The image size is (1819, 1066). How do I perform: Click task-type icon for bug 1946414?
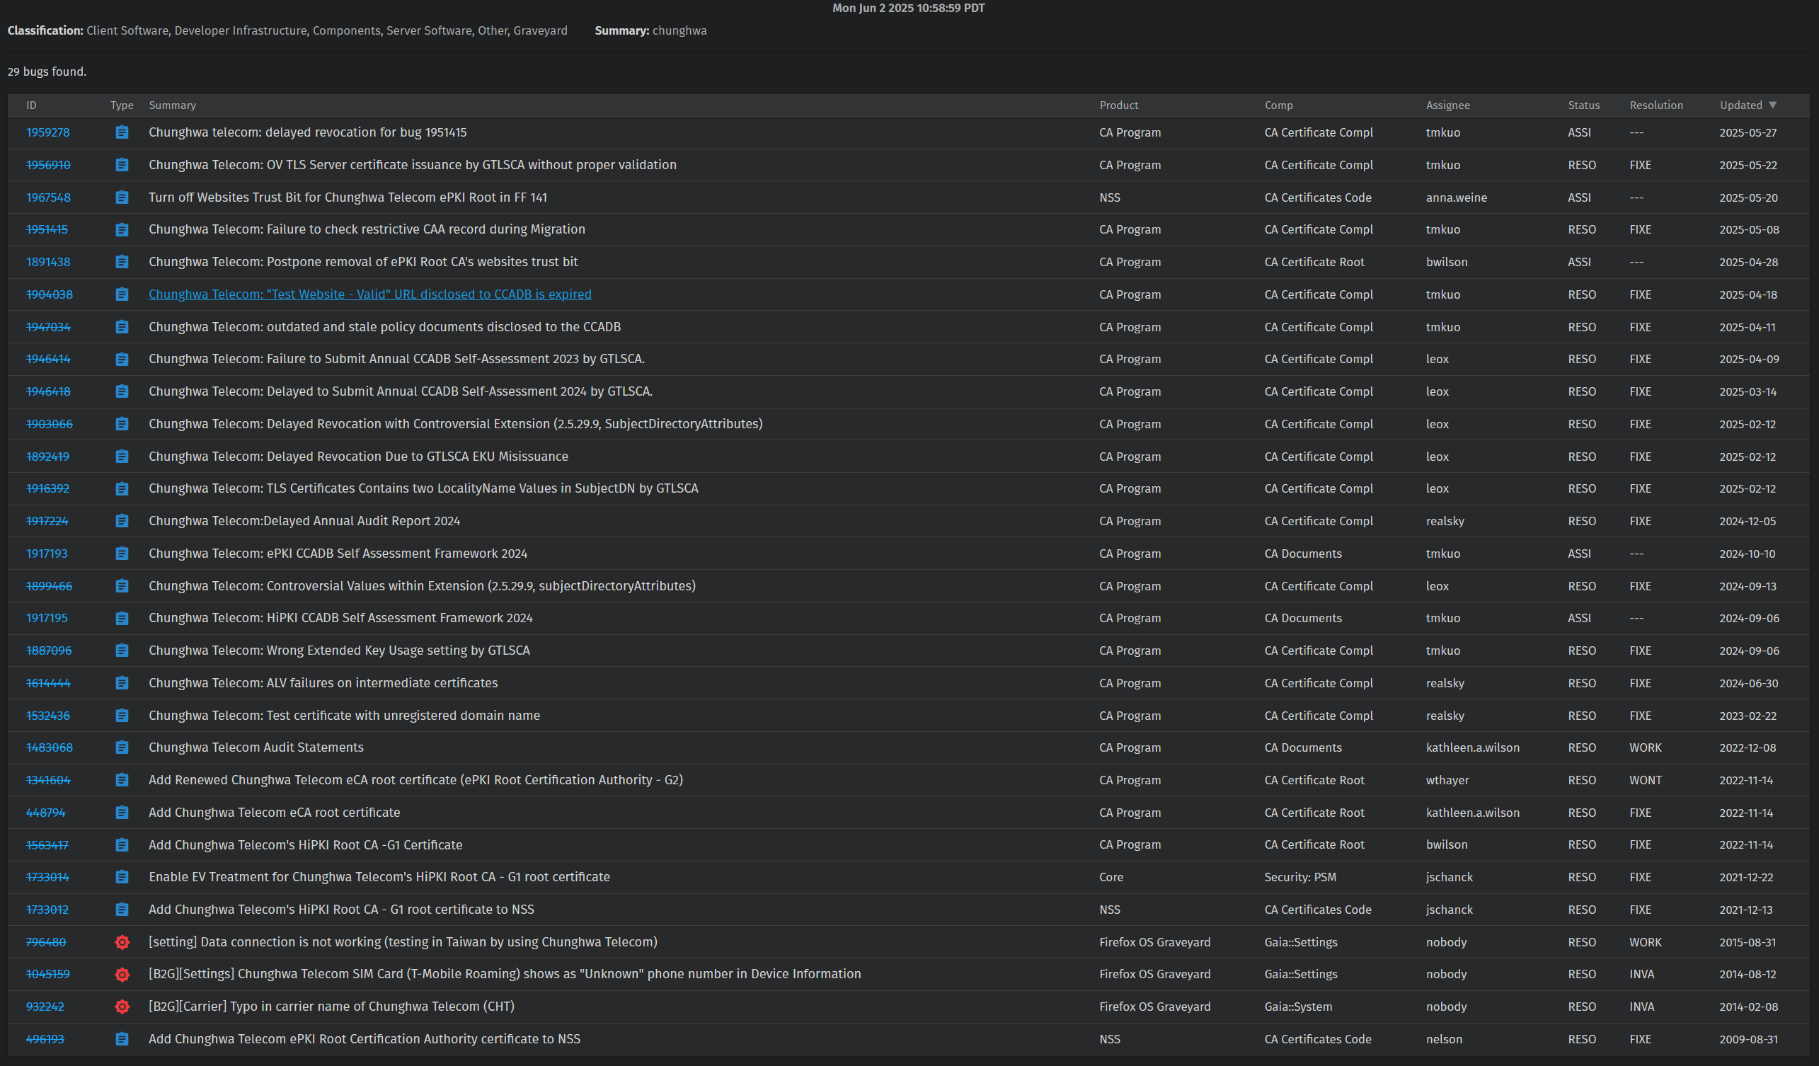click(x=122, y=360)
